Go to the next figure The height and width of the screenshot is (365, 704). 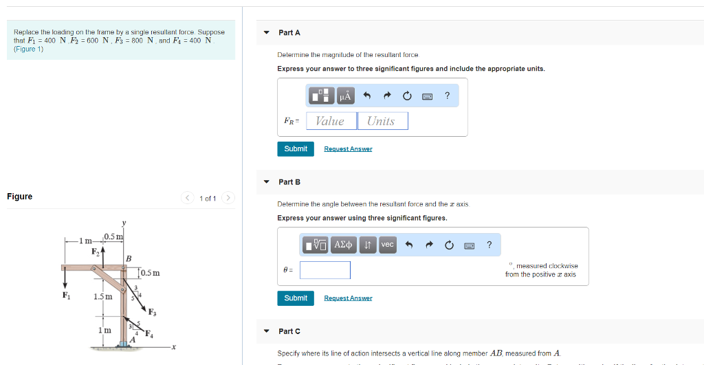coord(229,199)
